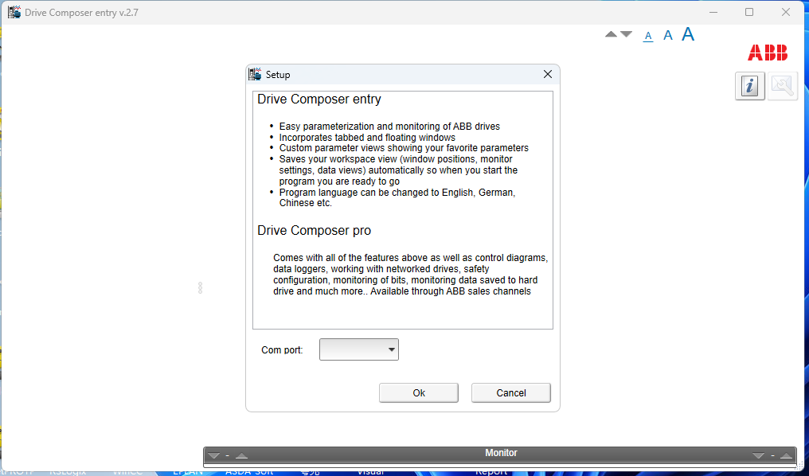Click the red ABB logo

[767, 53]
